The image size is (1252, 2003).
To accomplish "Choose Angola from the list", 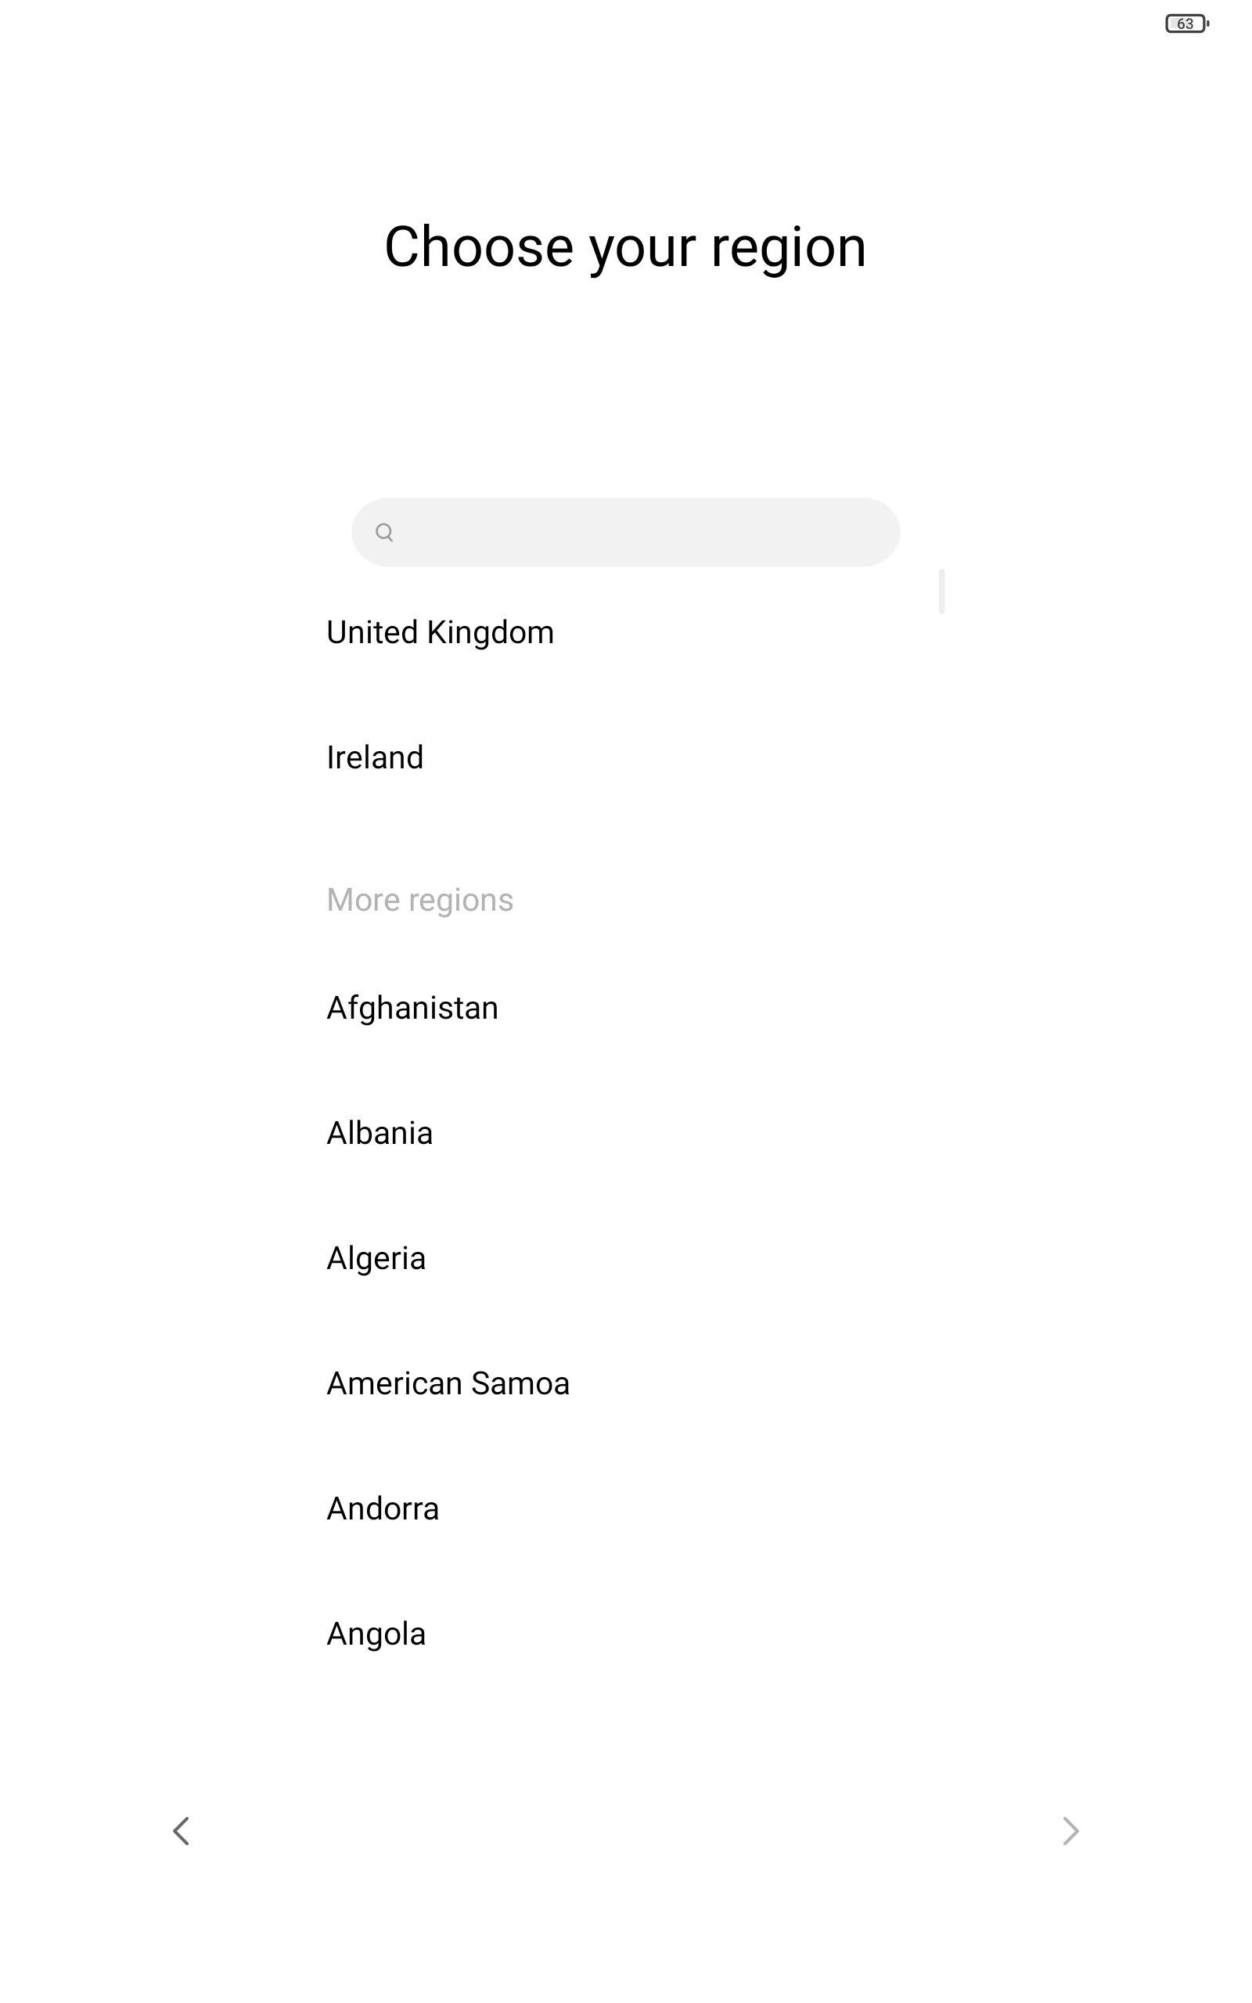I will [x=376, y=1634].
